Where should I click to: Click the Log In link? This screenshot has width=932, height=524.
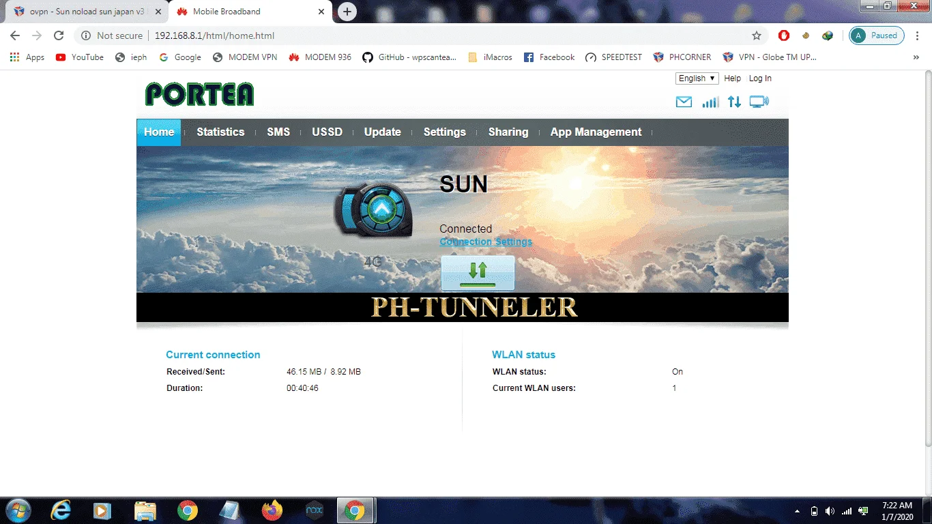(760, 78)
